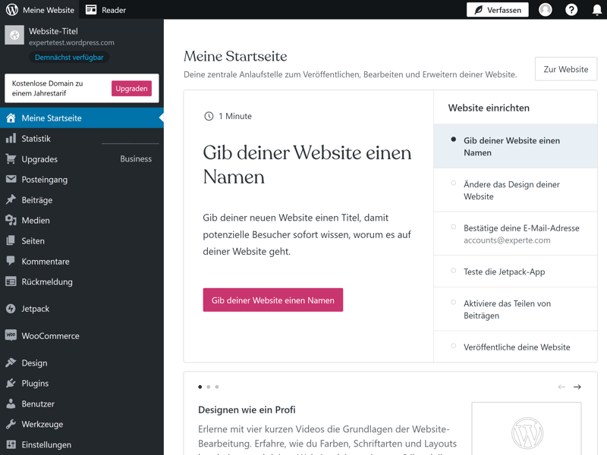Open the expertetest.wordpress.com site address
The image size is (607, 455).
(71, 42)
